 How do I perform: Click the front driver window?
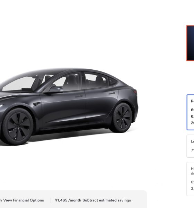click(66, 82)
